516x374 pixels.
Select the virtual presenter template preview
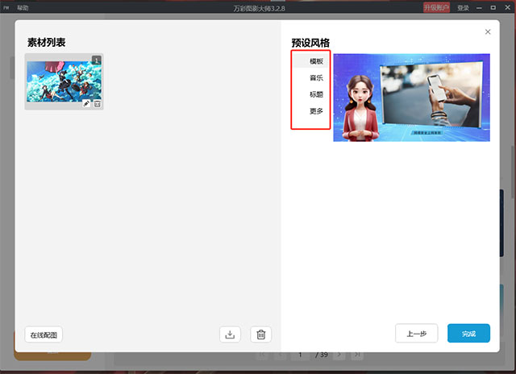coord(412,98)
